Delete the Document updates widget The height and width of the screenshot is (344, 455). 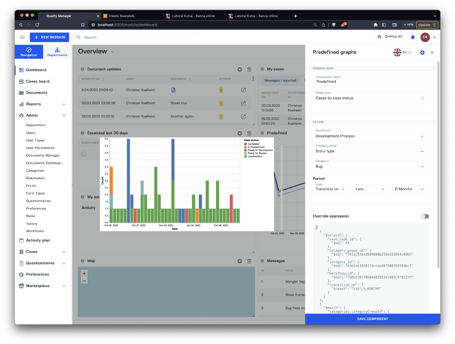click(249, 69)
